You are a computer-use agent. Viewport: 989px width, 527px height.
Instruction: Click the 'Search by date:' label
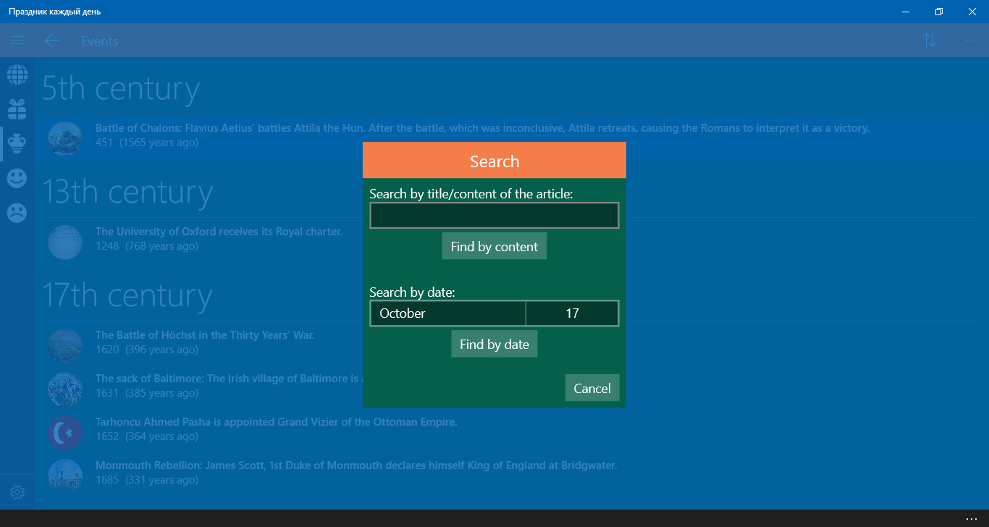(412, 292)
